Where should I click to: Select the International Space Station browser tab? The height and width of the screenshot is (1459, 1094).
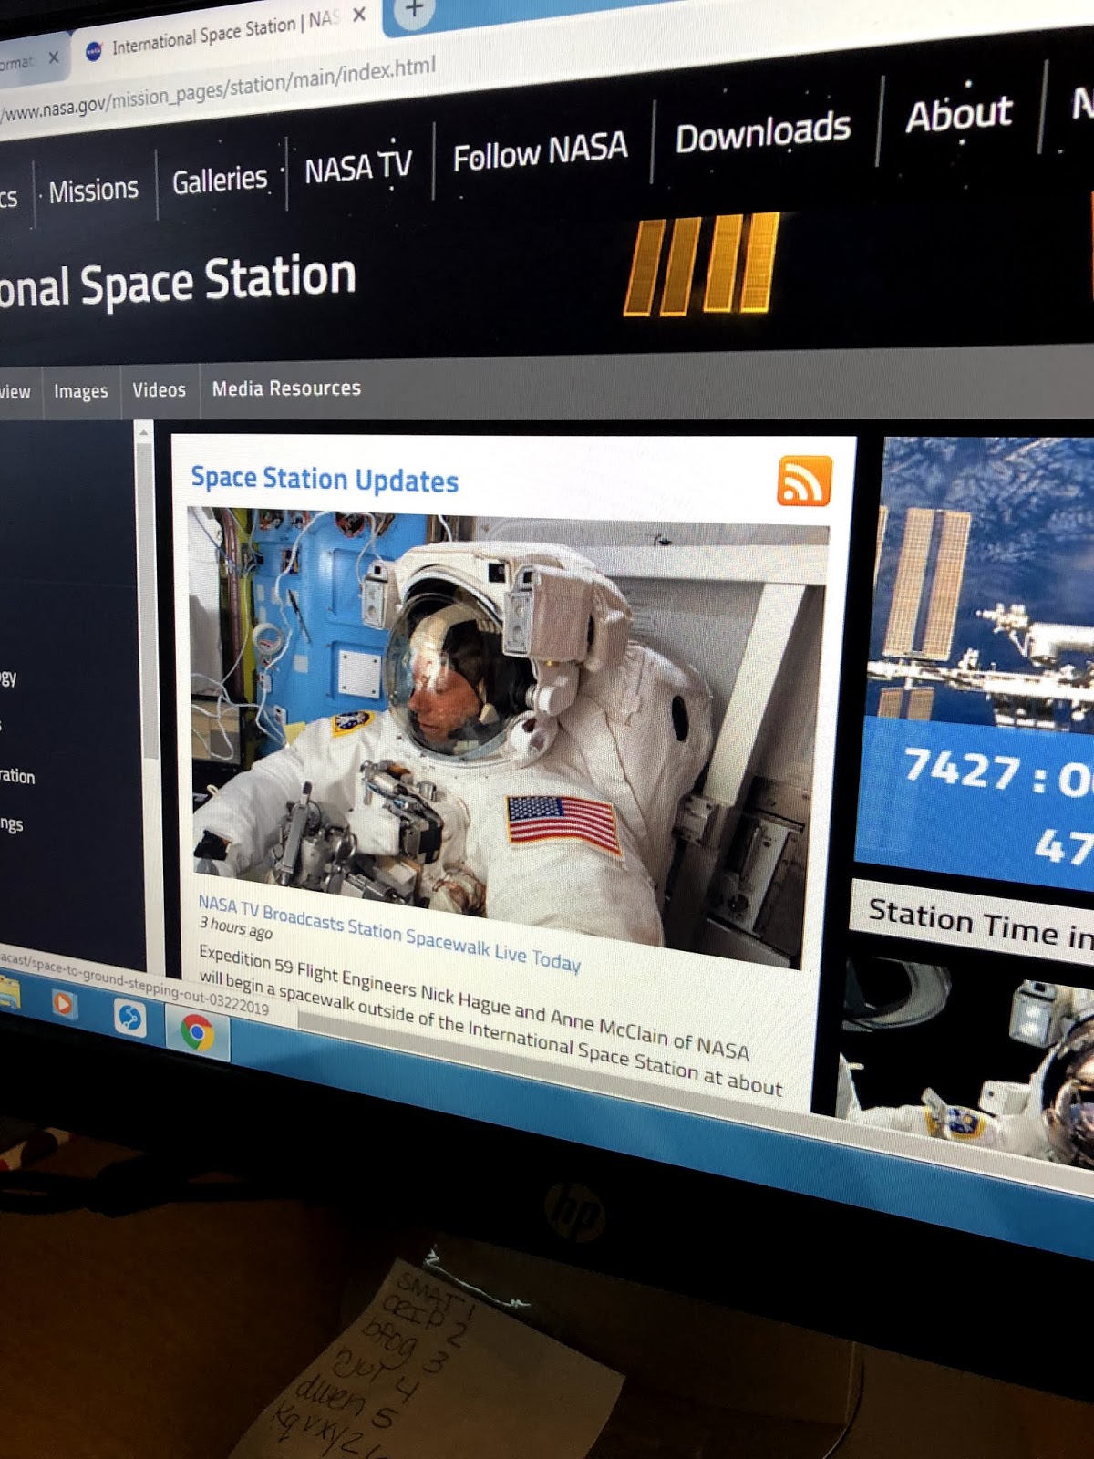point(223,35)
